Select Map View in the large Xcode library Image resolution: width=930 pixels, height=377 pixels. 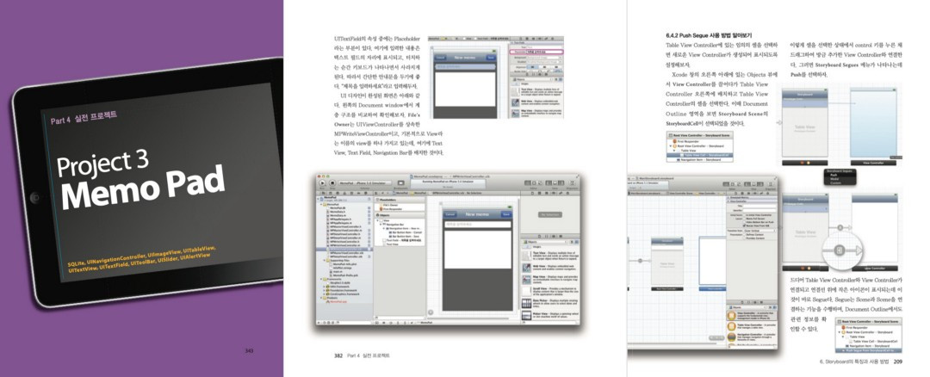550,279
